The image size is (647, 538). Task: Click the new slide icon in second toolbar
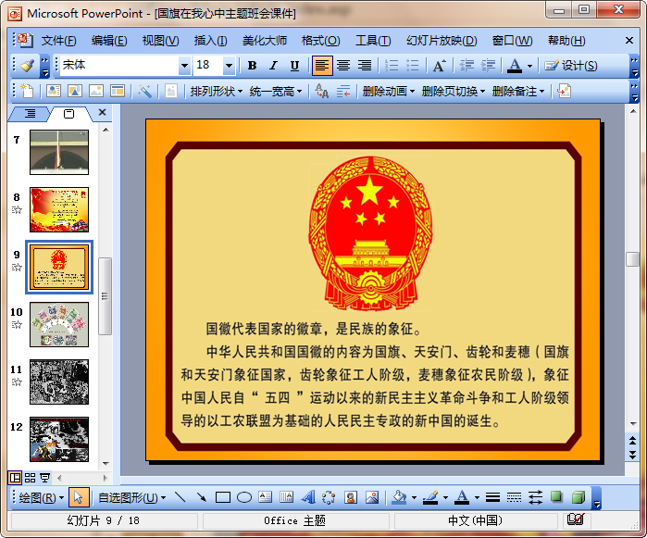coord(27,91)
